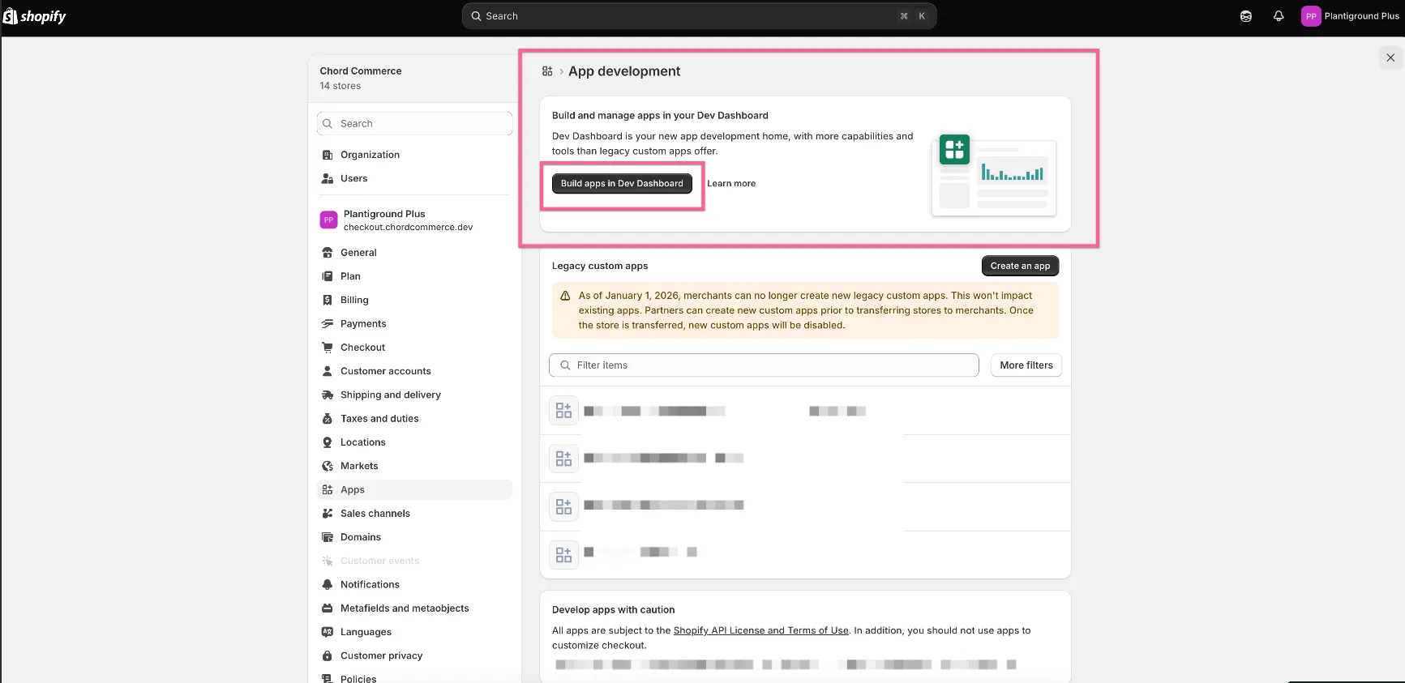
Task: Open Plantiground Plus account menu
Action: pos(1350,16)
